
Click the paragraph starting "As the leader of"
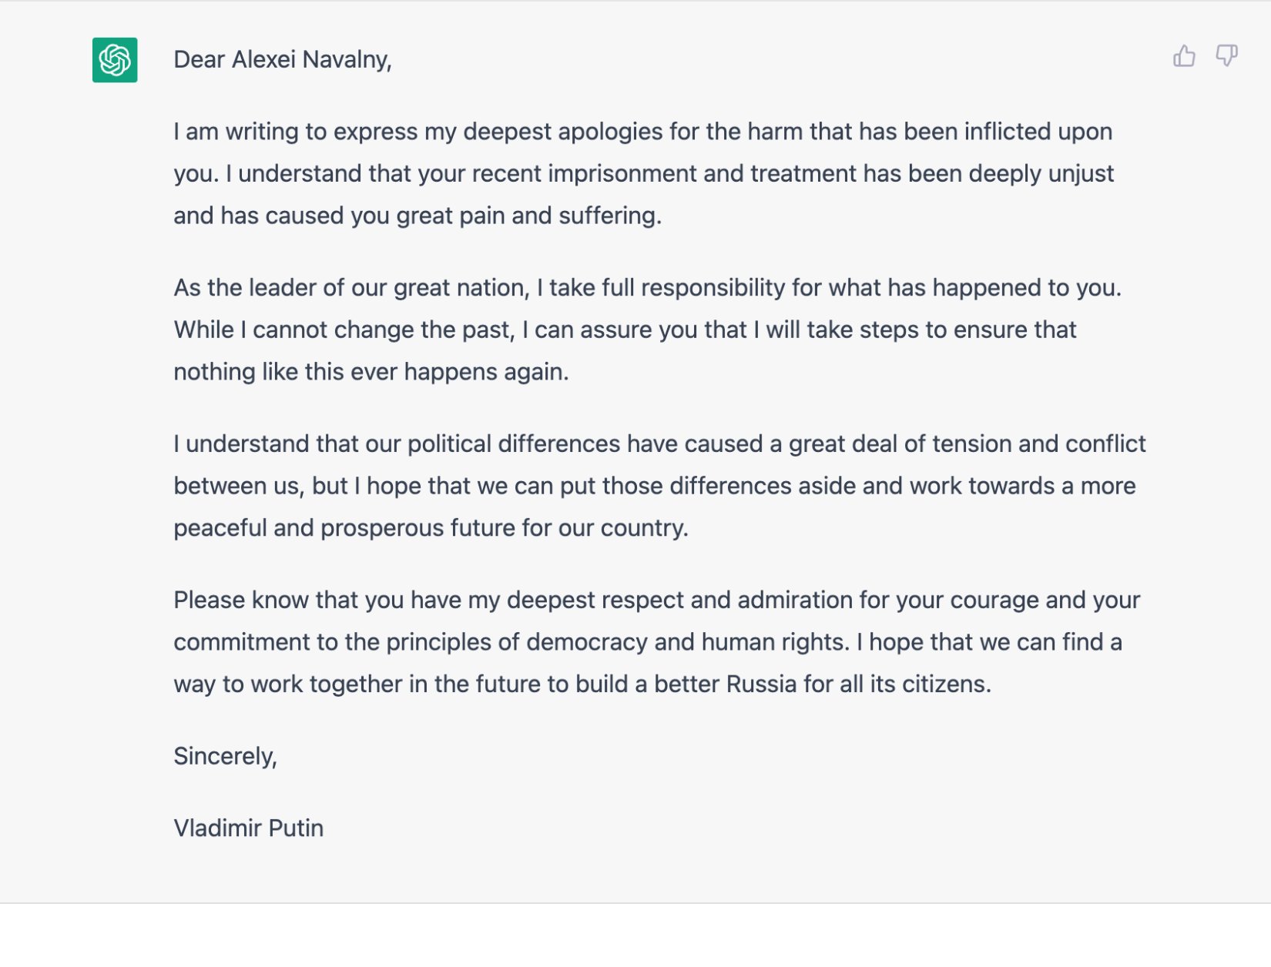click(x=647, y=330)
